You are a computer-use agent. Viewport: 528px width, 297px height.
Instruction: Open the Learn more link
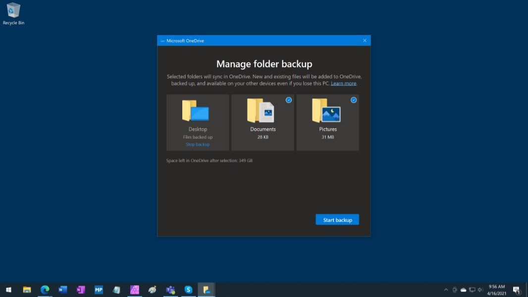pos(343,84)
